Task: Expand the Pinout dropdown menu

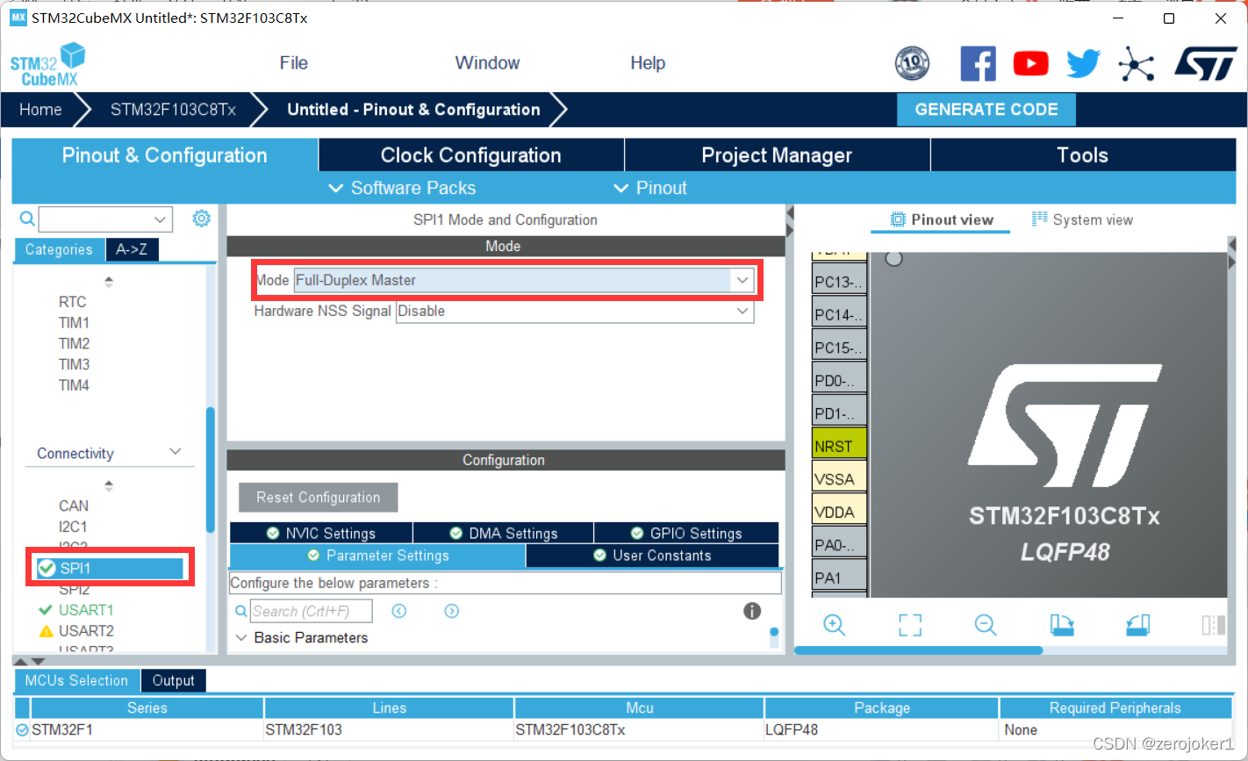Action: pyautogui.click(x=650, y=188)
